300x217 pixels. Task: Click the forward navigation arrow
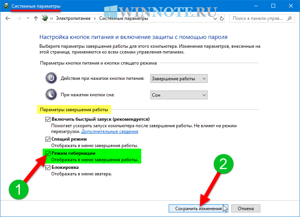tap(19, 18)
